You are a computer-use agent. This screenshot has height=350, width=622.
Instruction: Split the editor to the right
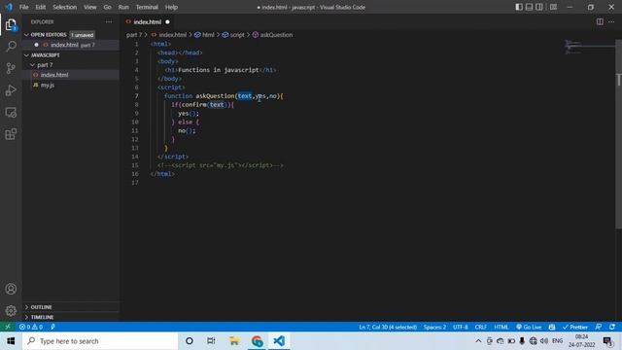pyautogui.click(x=600, y=21)
